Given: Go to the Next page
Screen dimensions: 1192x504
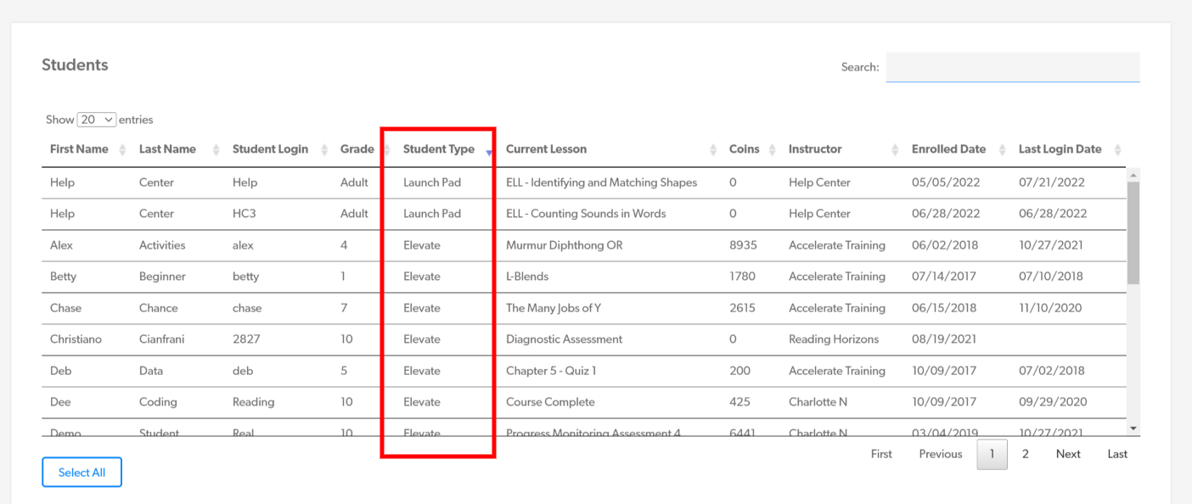Looking at the screenshot, I should pyautogui.click(x=1068, y=454).
